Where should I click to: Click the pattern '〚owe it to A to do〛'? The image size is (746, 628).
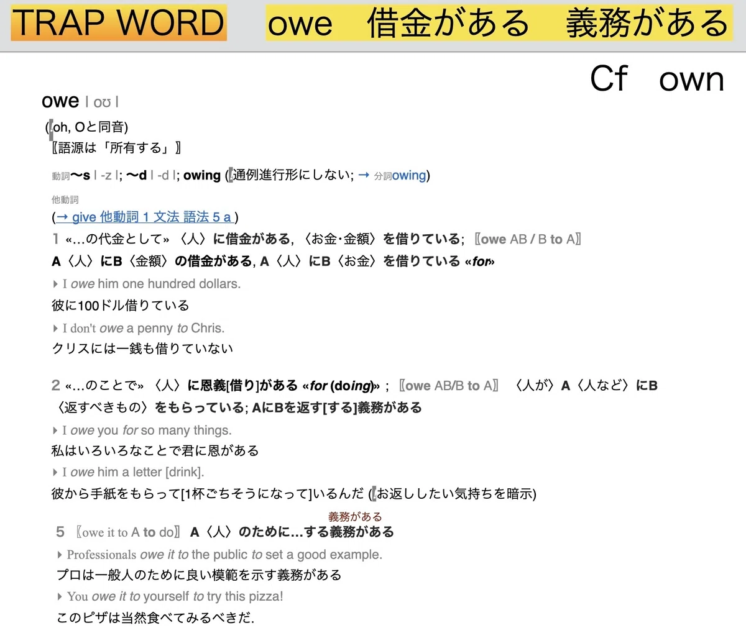pos(129,532)
